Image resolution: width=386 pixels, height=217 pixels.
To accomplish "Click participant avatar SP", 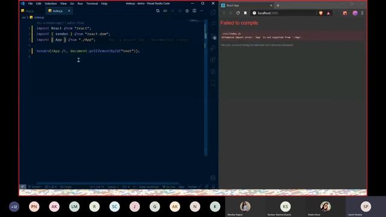I will pyautogui.click(x=365, y=206).
